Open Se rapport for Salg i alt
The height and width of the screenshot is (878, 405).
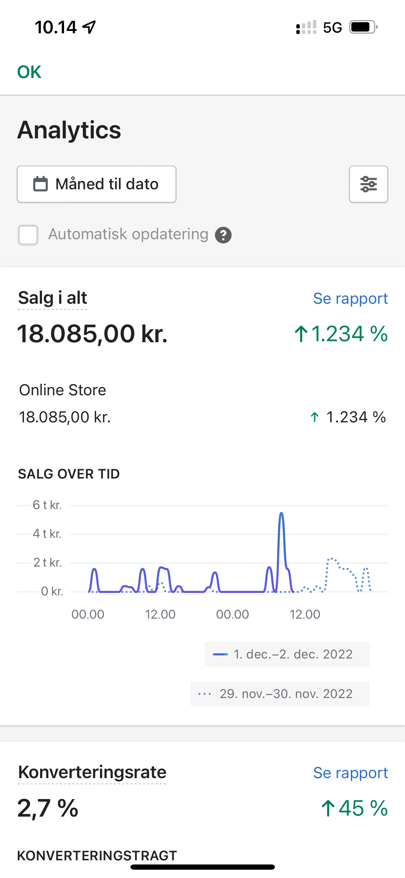click(350, 299)
